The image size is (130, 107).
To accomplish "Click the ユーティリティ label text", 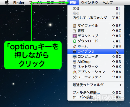I will click(89, 77).
